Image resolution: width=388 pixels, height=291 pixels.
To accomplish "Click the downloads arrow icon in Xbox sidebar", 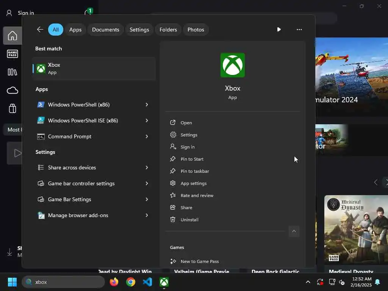I will [x=9, y=252].
